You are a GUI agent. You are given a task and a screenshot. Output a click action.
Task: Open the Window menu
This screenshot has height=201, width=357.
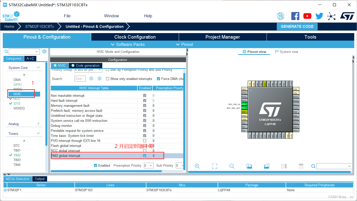point(112,16)
